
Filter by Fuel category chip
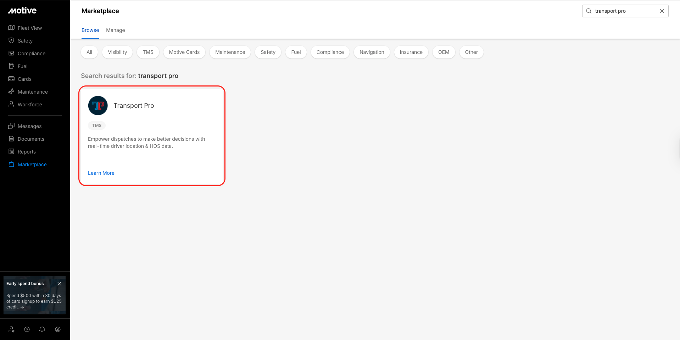(x=296, y=52)
